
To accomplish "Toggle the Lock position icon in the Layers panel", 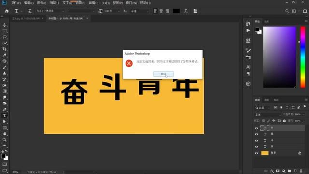I will tap(274, 121).
